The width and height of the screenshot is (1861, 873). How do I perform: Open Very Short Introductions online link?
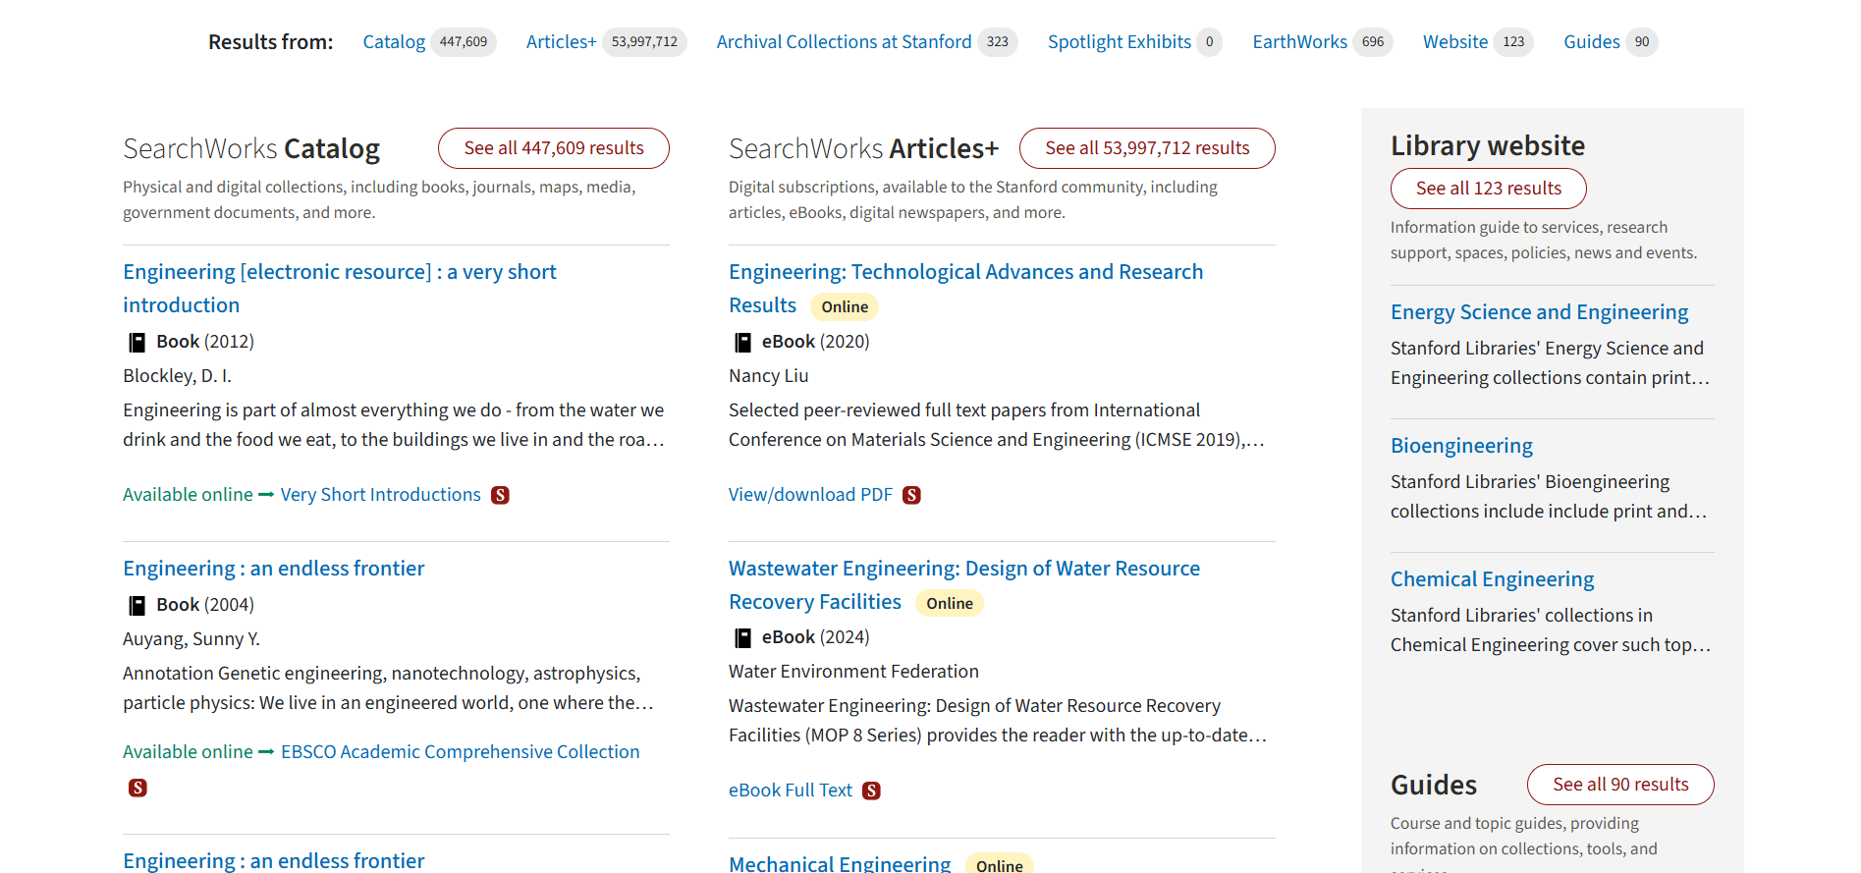tap(380, 495)
